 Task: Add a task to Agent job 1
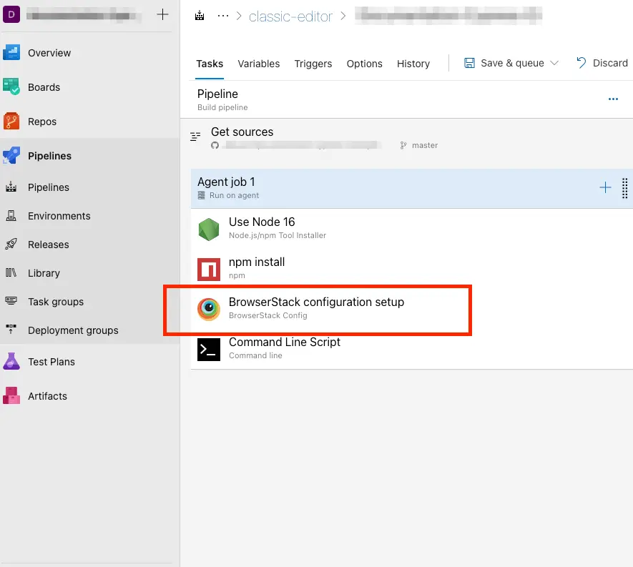tap(605, 188)
